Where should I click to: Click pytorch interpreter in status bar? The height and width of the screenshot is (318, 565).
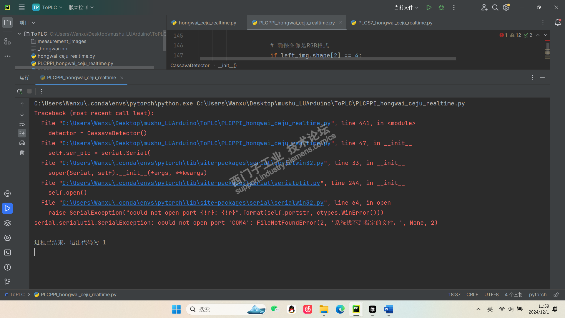coord(537,295)
